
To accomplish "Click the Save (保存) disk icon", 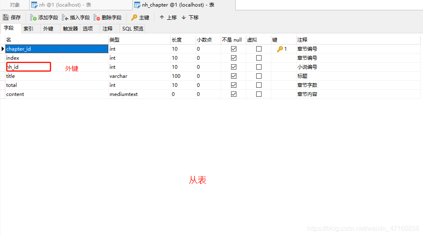I will click(x=6, y=18).
